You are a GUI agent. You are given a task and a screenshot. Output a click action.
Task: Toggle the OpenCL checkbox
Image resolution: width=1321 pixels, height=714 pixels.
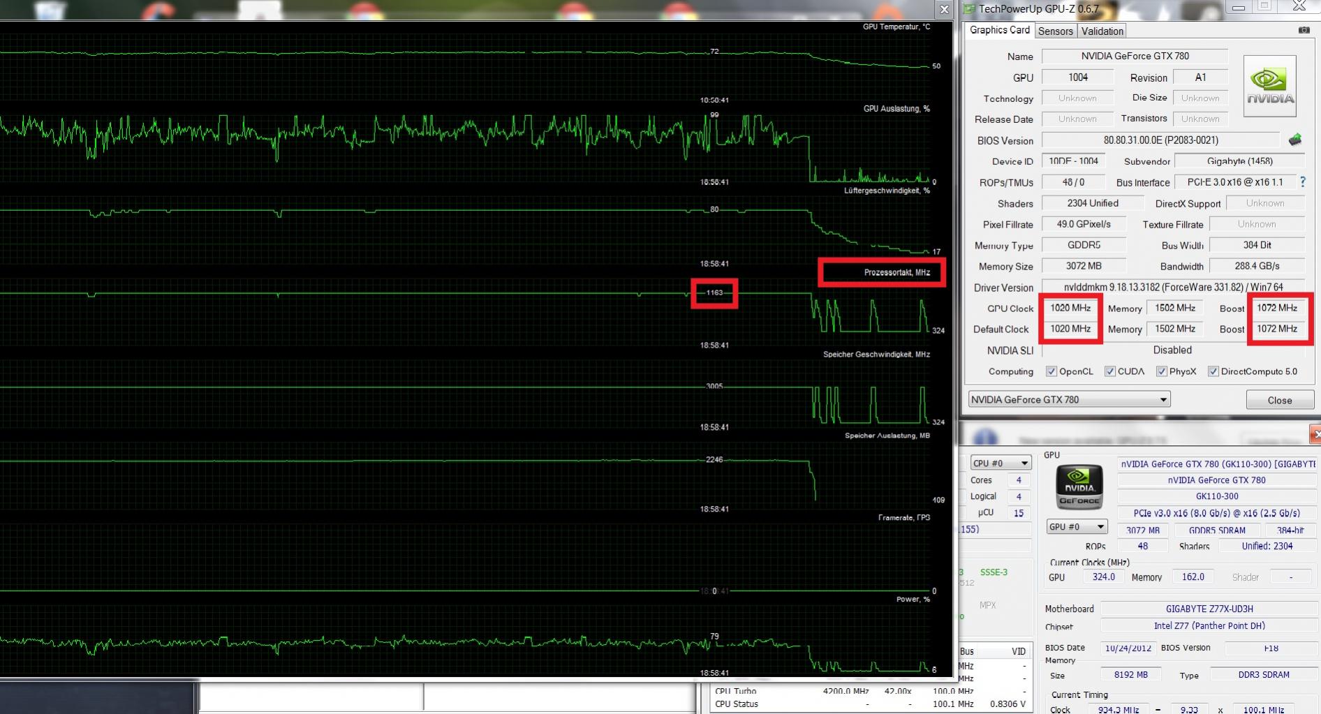(1051, 371)
